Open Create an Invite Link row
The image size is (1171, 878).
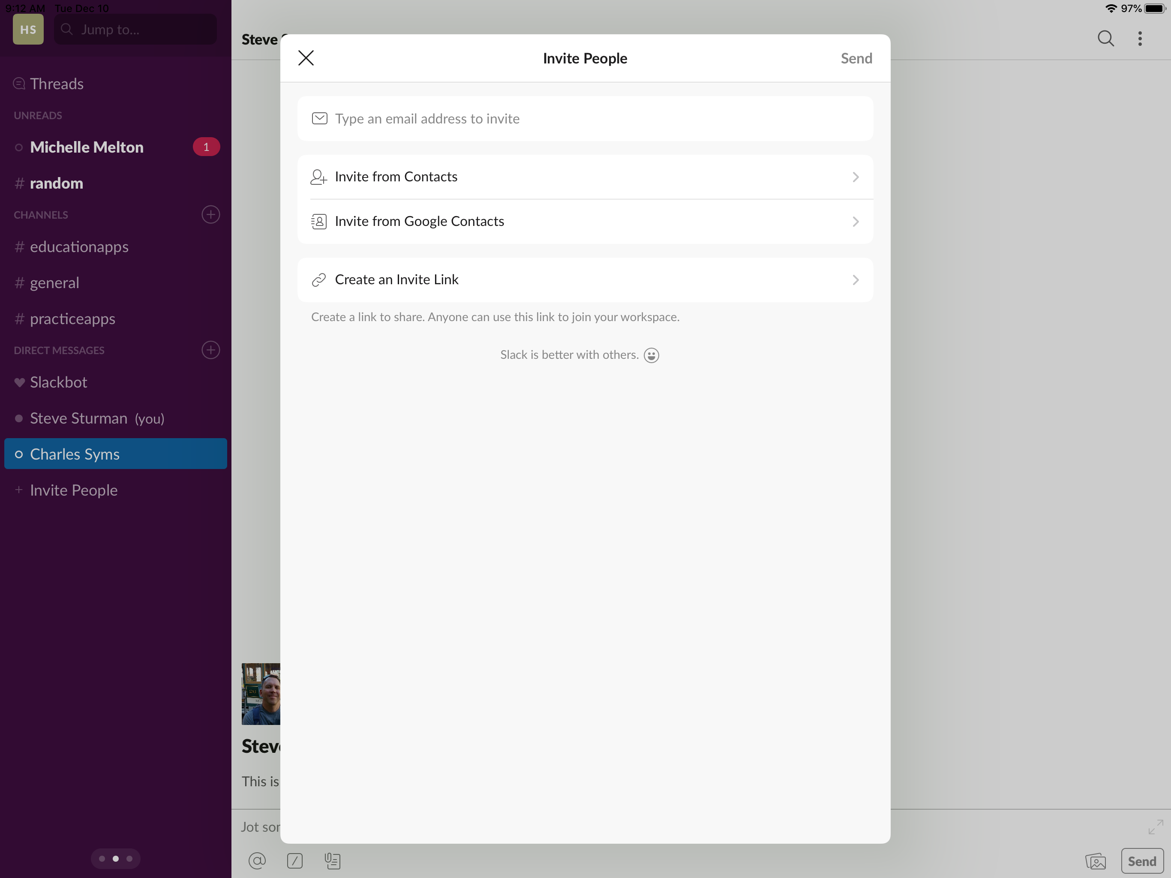pos(585,280)
